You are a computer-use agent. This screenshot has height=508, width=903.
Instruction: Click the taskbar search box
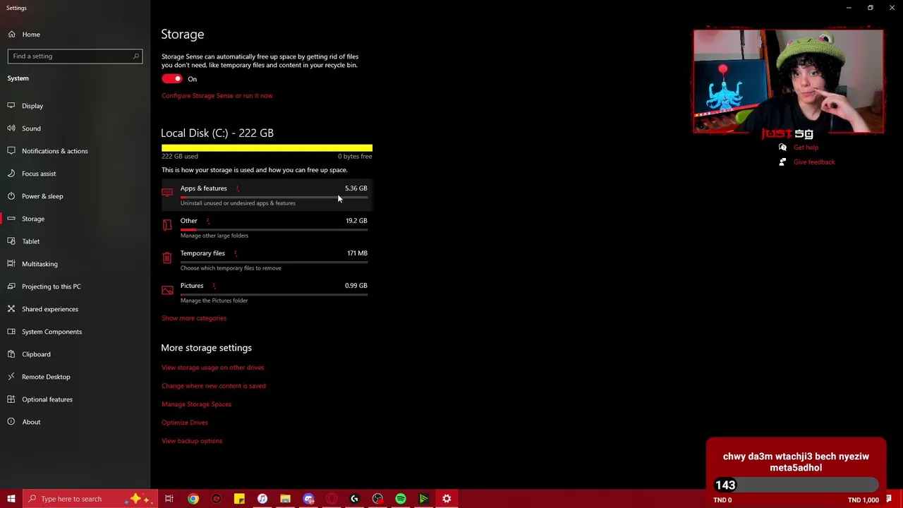tap(90, 499)
